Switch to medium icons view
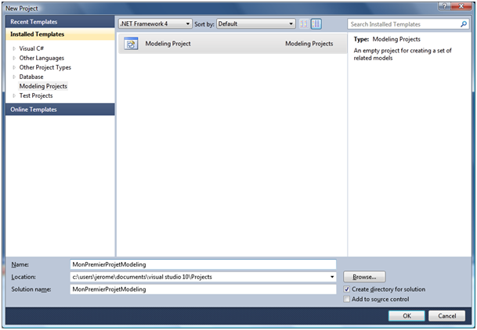This screenshot has height=330, width=477. pos(316,24)
